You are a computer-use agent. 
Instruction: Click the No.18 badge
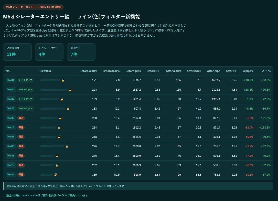coord(11,165)
